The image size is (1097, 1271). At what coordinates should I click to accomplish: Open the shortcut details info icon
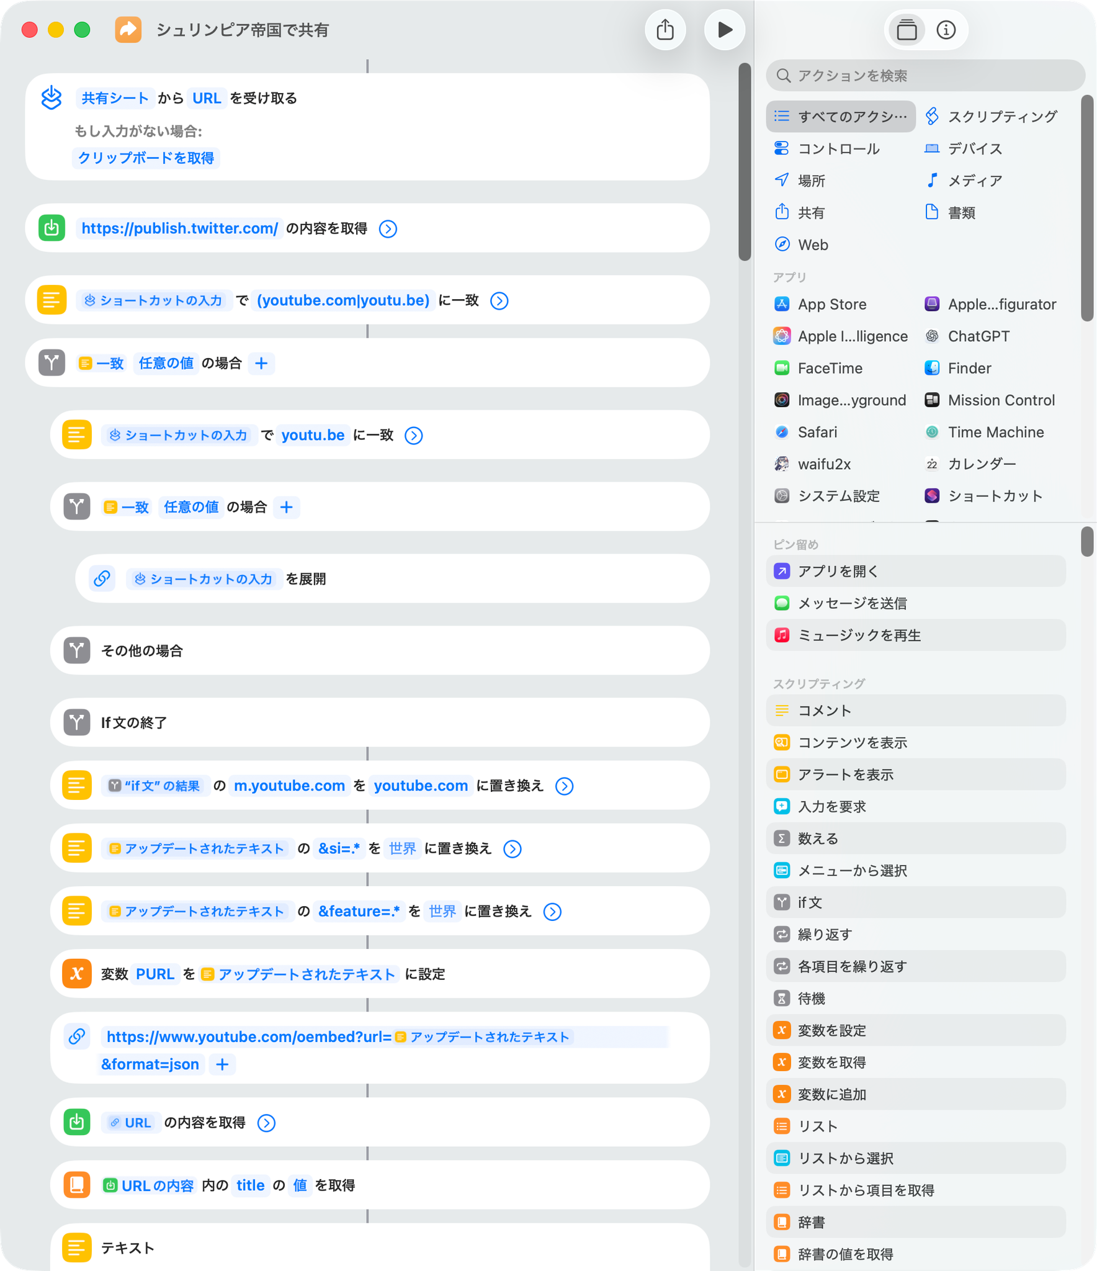coord(946,30)
